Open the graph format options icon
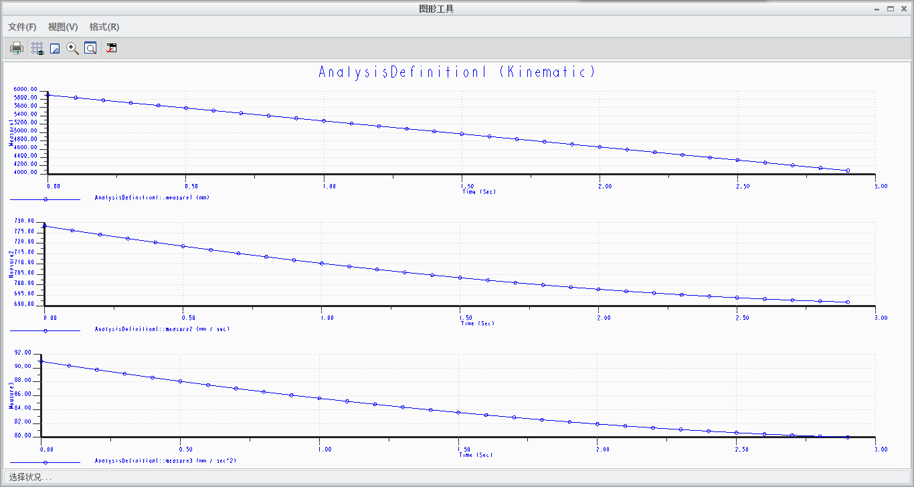 tap(112, 48)
